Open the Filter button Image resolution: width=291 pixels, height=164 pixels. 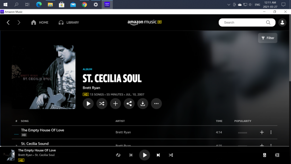click(268, 38)
